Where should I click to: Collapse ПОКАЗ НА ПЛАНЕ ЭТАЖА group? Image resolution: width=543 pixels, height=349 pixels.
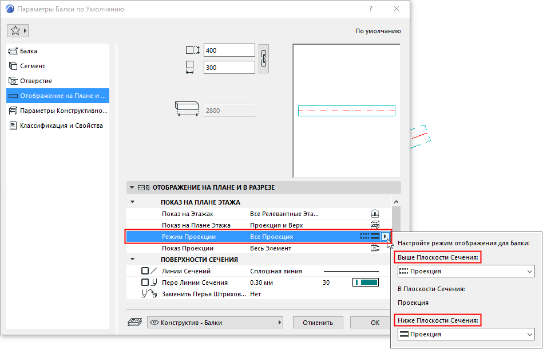(x=132, y=202)
